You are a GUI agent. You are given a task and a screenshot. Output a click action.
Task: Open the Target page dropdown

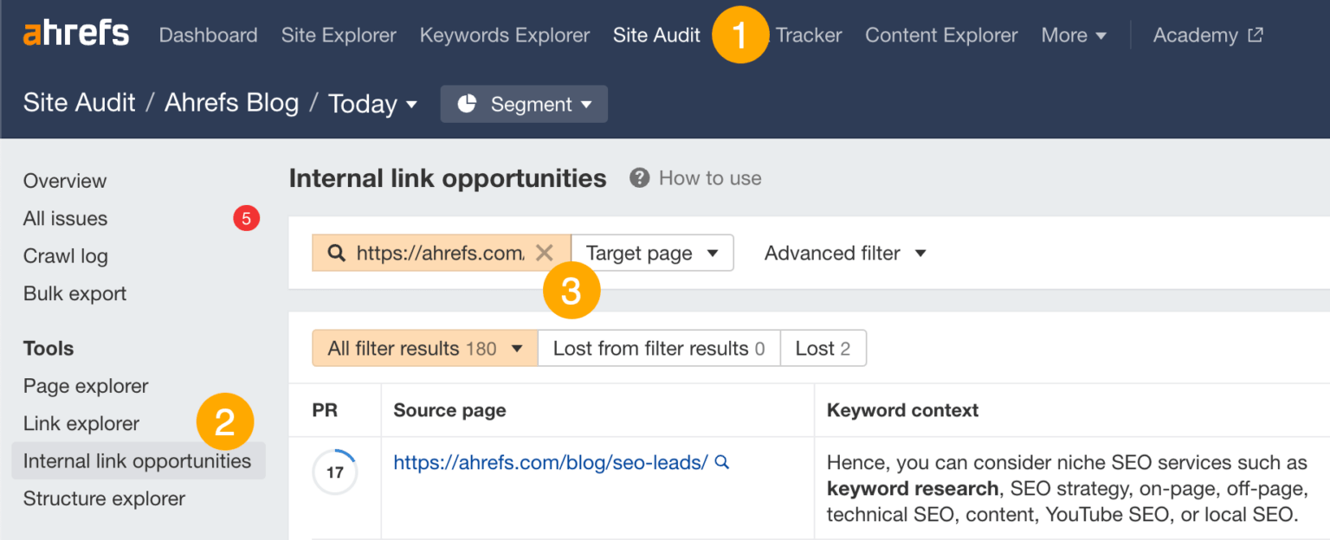(x=652, y=253)
